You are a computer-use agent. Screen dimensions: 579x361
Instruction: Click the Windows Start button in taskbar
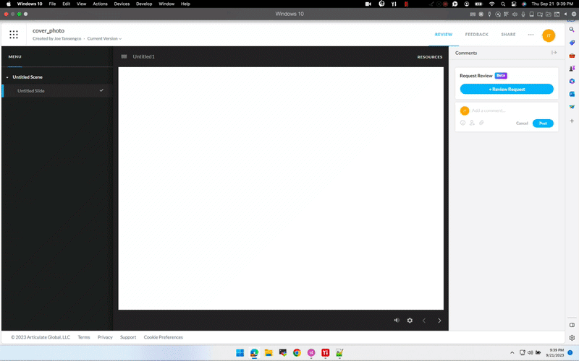point(240,352)
